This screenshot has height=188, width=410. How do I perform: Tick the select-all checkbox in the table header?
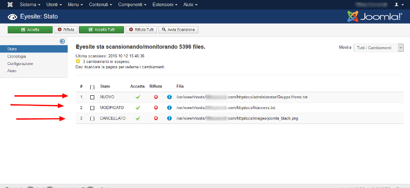click(92, 87)
